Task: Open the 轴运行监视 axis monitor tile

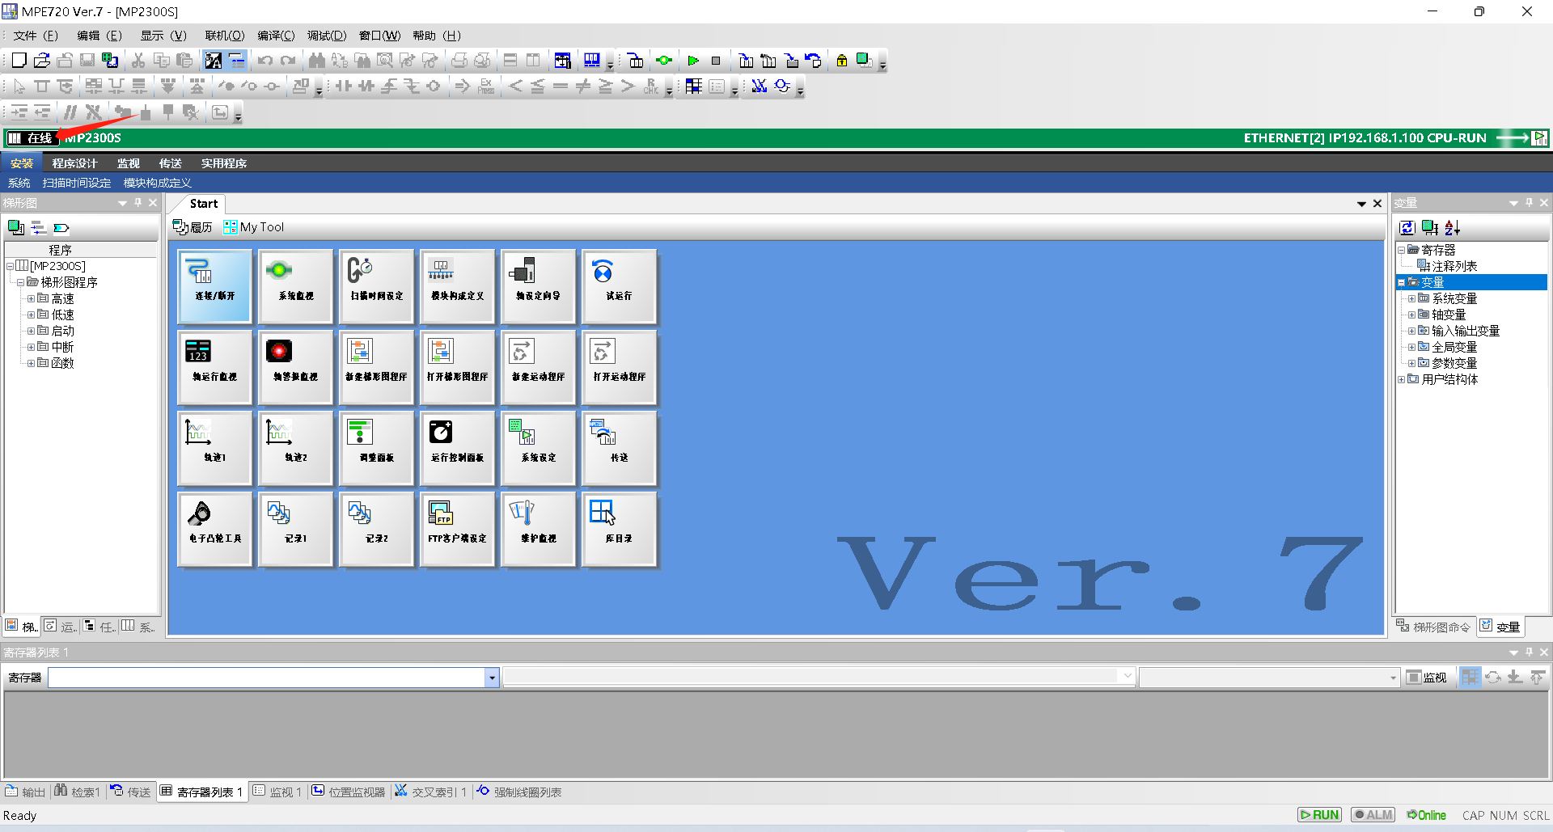Action: (214, 367)
